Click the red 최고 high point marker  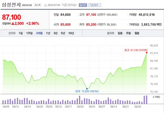pyautogui.click(x=147, y=53)
